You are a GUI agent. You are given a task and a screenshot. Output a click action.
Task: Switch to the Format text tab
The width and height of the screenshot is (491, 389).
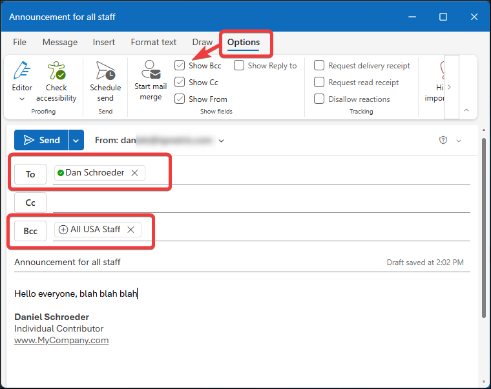[x=154, y=42]
